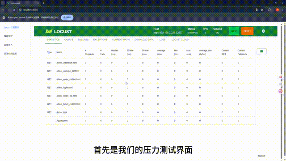This screenshot has width=286, height=161.
Task: Open the LOGS tab
Action: (163, 40)
